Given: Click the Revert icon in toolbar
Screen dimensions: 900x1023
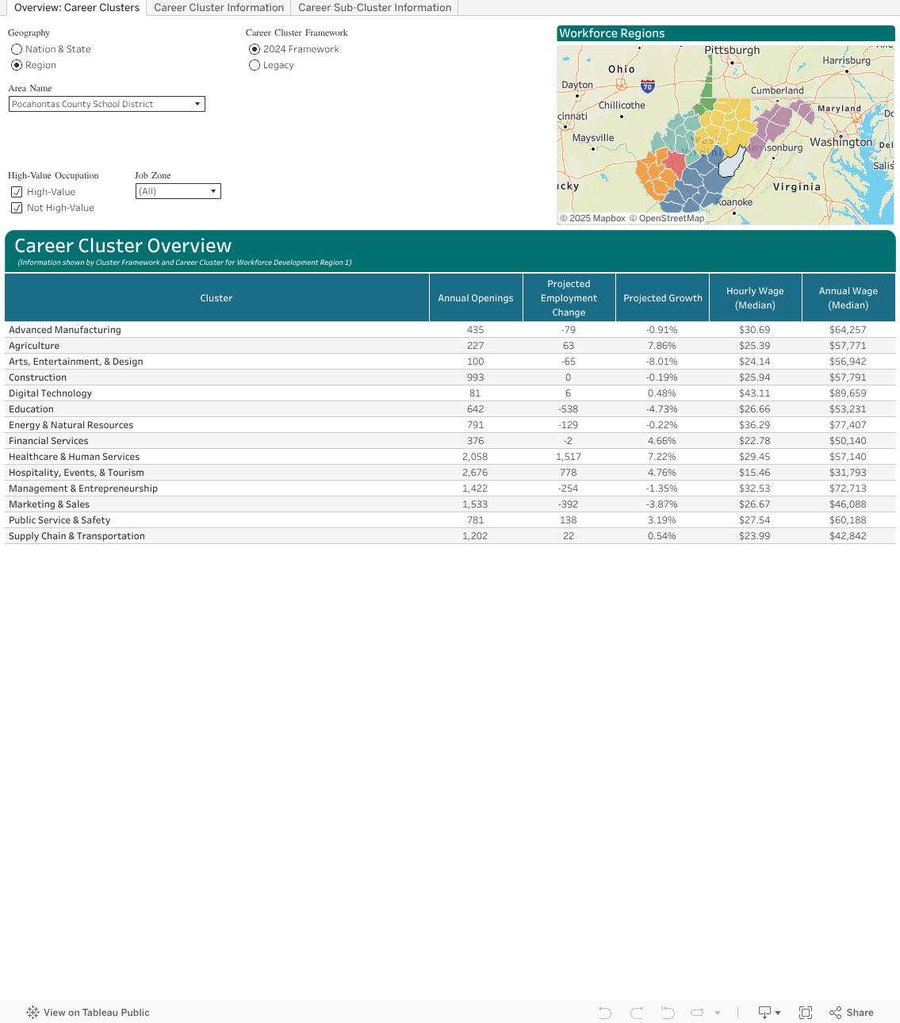Looking at the screenshot, I should coord(668,1013).
